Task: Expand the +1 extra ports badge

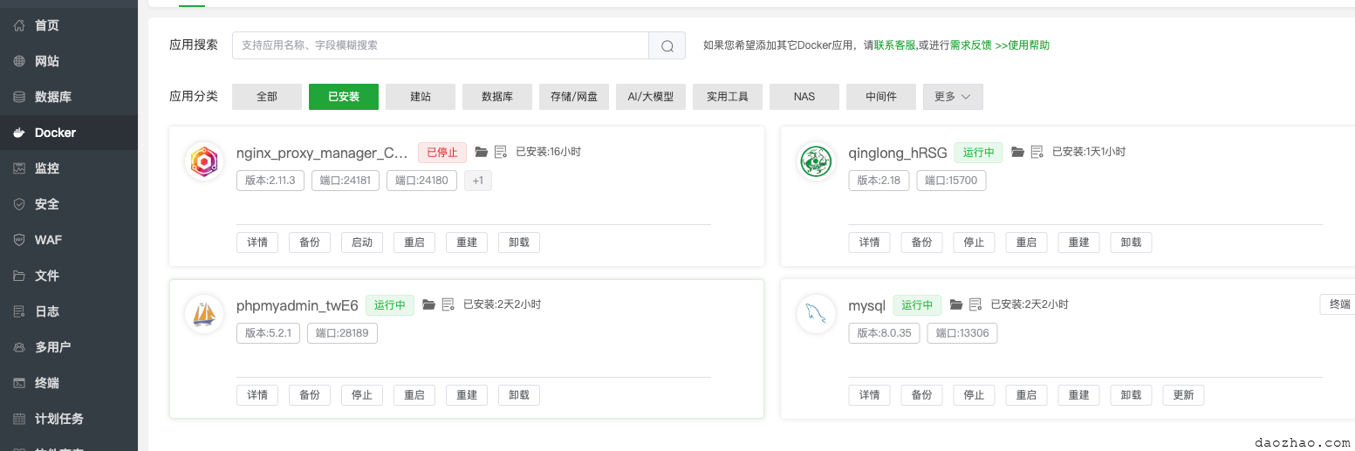Action: (478, 181)
